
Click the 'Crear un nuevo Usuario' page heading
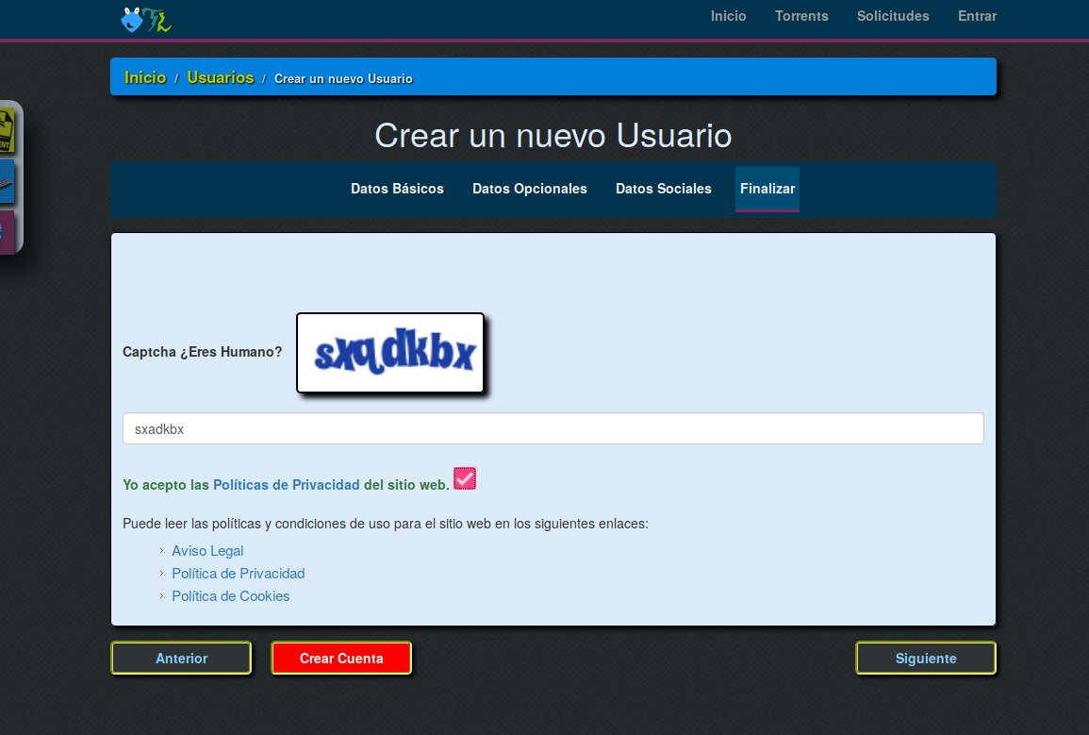point(553,136)
